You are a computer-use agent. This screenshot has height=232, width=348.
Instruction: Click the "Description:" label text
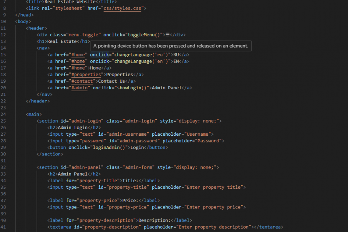tap(155, 220)
